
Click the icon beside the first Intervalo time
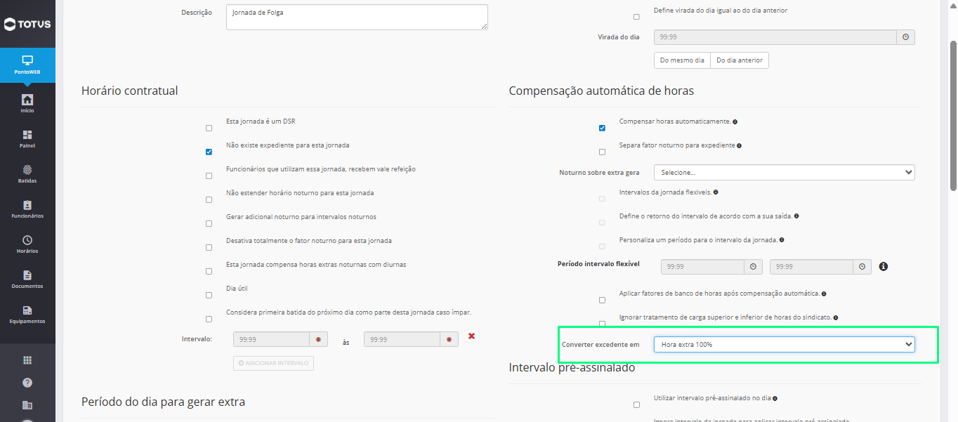(319, 340)
